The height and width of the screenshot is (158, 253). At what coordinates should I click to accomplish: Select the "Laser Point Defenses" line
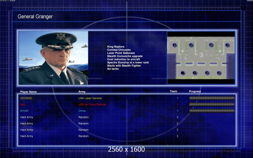click(x=121, y=53)
